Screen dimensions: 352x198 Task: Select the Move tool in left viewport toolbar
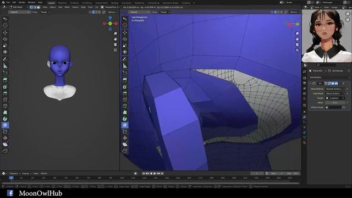coord(5,32)
